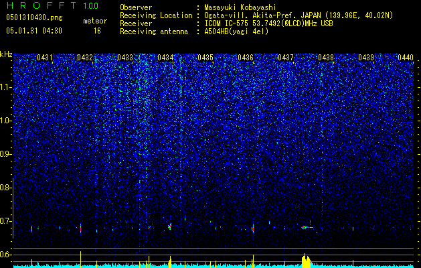
Task: Click the 0438 time marker
Action: tap(326, 58)
